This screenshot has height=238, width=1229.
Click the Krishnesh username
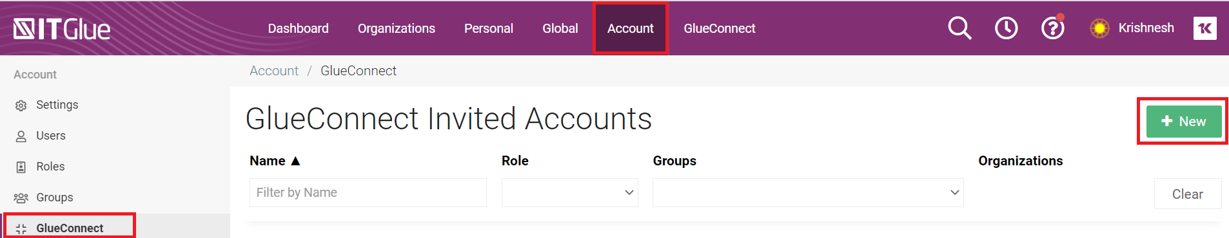(1146, 28)
